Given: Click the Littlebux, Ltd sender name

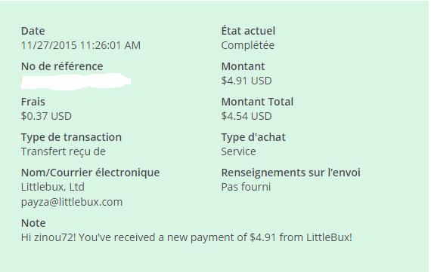Looking at the screenshot, I should pos(53,187).
